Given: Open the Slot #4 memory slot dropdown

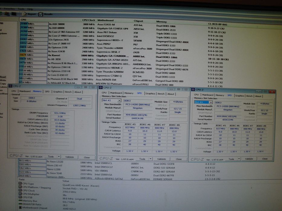Looking at the screenshot, I should click(x=211, y=102).
